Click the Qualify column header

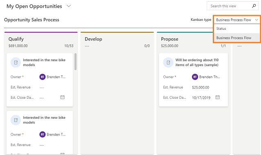click(x=16, y=39)
